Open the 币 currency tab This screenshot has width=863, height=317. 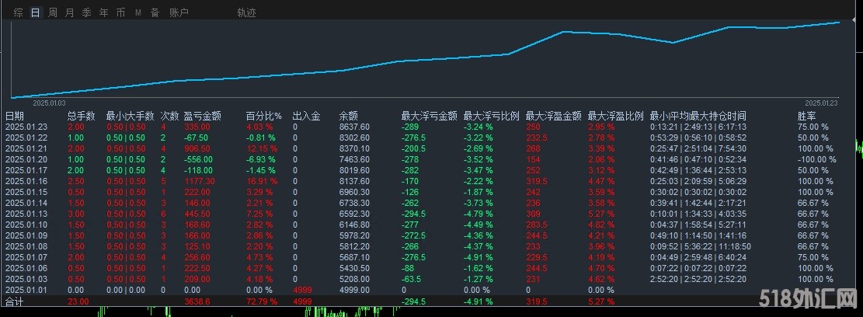pos(120,12)
